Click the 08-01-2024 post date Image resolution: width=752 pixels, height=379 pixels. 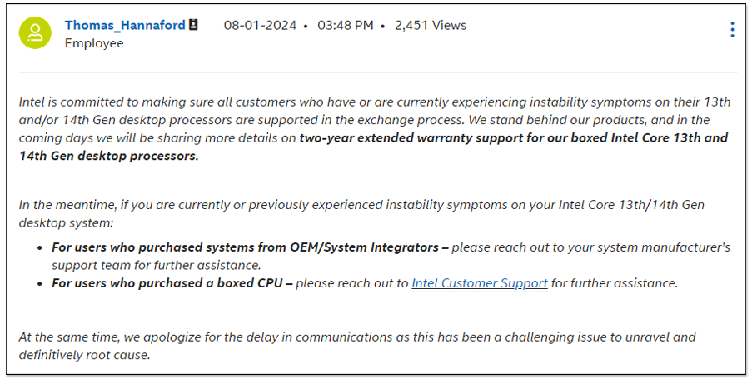pyautogui.click(x=260, y=26)
